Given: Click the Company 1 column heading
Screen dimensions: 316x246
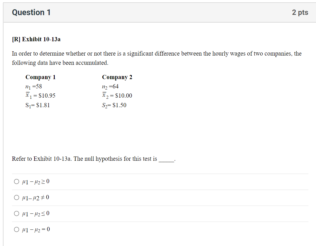Looking at the screenshot, I should [x=41, y=77].
